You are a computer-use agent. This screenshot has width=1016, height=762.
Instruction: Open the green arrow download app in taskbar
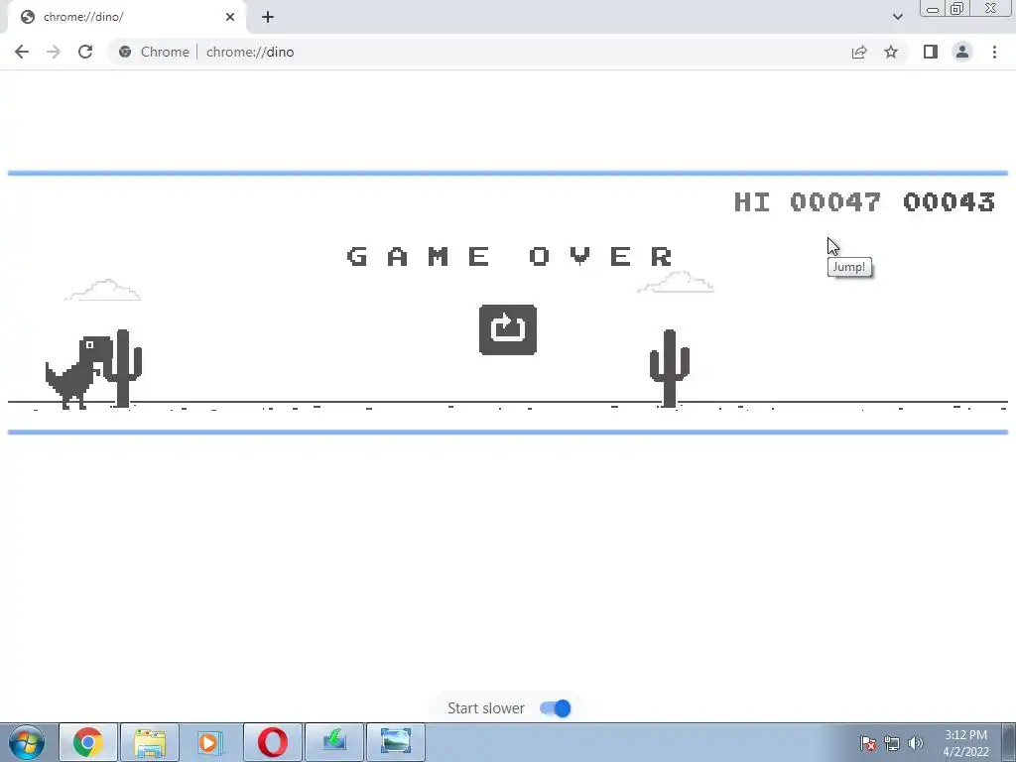(x=334, y=742)
